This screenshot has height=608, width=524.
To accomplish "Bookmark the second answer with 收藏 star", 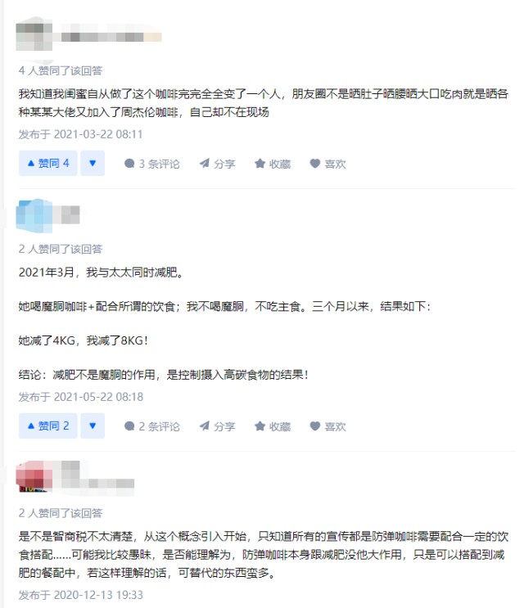I will [x=273, y=426].
